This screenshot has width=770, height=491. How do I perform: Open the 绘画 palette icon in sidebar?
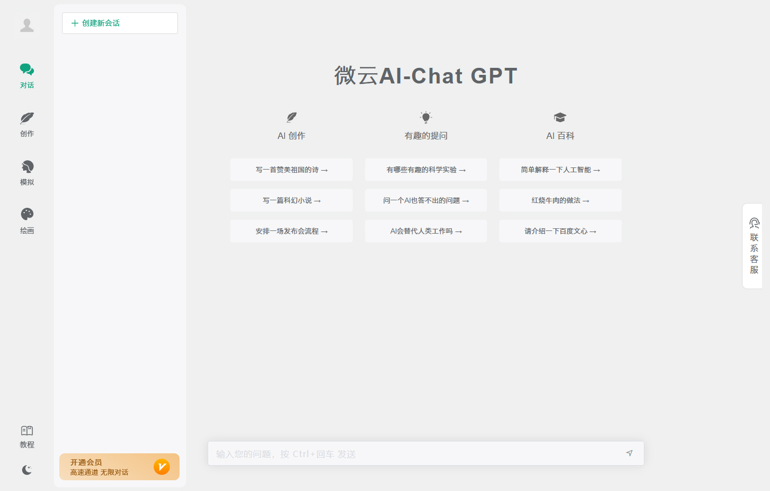click(27, 214)
